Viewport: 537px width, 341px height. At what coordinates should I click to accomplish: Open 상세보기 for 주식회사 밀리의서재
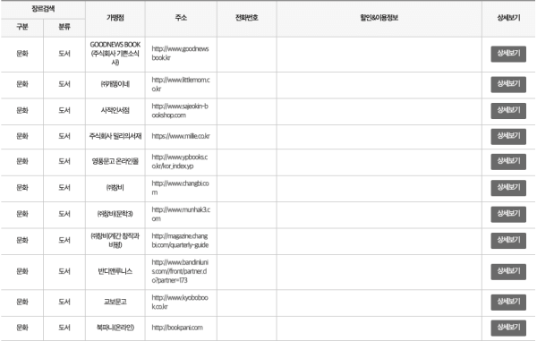(x=508, y=136)
